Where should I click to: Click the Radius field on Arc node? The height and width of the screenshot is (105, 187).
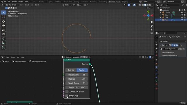(77, 79)
